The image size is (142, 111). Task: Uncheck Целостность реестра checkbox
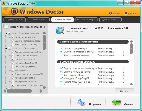click(x=13, y=37)
